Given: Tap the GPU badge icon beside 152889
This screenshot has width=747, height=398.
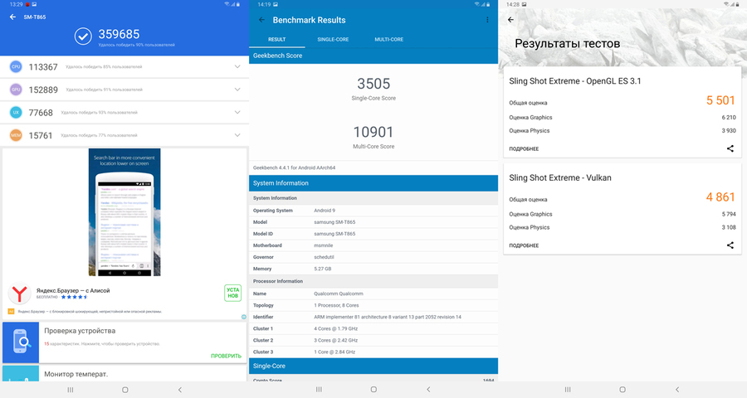Looking at the screenshot, I should point(16,90).
